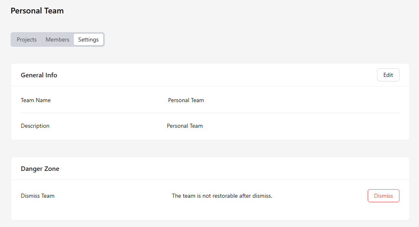Click the gray gap between the two cards
The height and width of the screenshot is (227, 419).
click(210, 148)
